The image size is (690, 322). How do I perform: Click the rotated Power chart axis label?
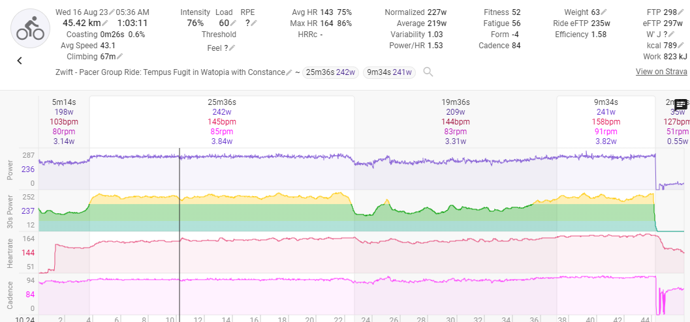point(10,170)
